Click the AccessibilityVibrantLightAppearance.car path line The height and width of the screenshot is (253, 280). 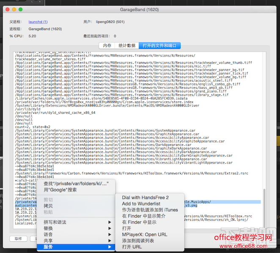click(x=124, y=163)
